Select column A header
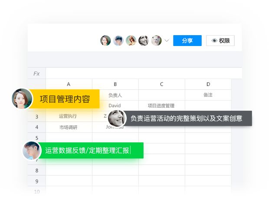This screenshot has height=204, width=269. (x=69, y=84)
